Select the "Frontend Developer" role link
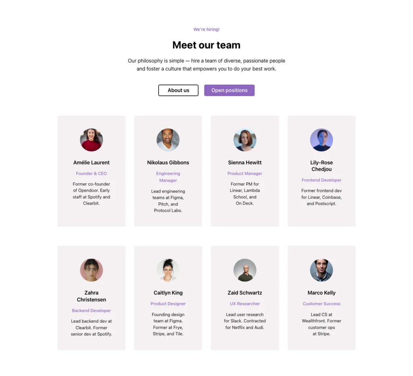The image size is (413, 376). [321, 180]
